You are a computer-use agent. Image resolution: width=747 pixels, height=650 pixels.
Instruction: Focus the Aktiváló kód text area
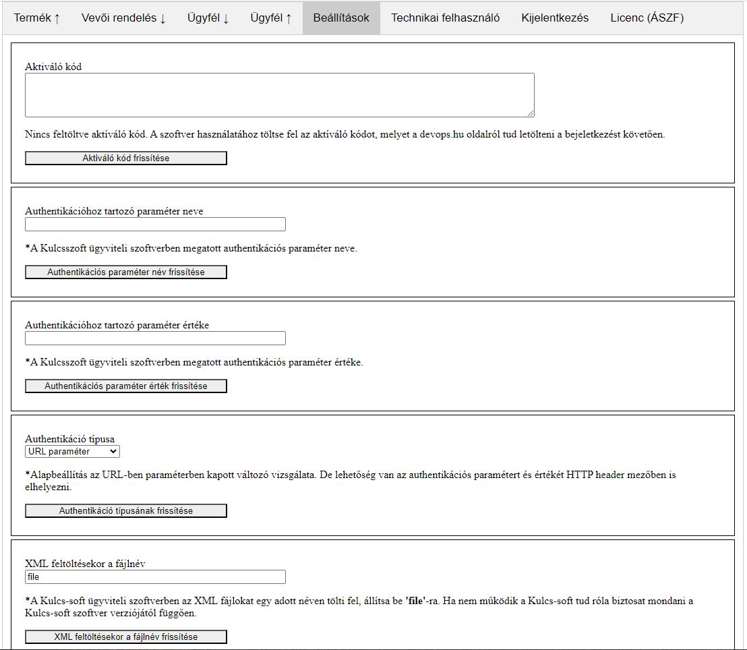pos(280,95)
